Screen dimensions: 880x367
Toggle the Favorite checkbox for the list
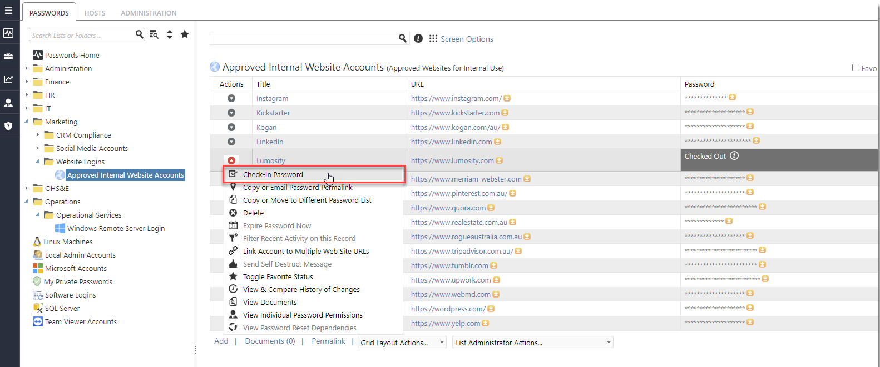tap(856, 68)
